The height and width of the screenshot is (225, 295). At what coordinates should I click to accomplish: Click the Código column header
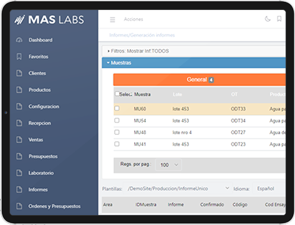pyautogui.click(x=240, y=204)
